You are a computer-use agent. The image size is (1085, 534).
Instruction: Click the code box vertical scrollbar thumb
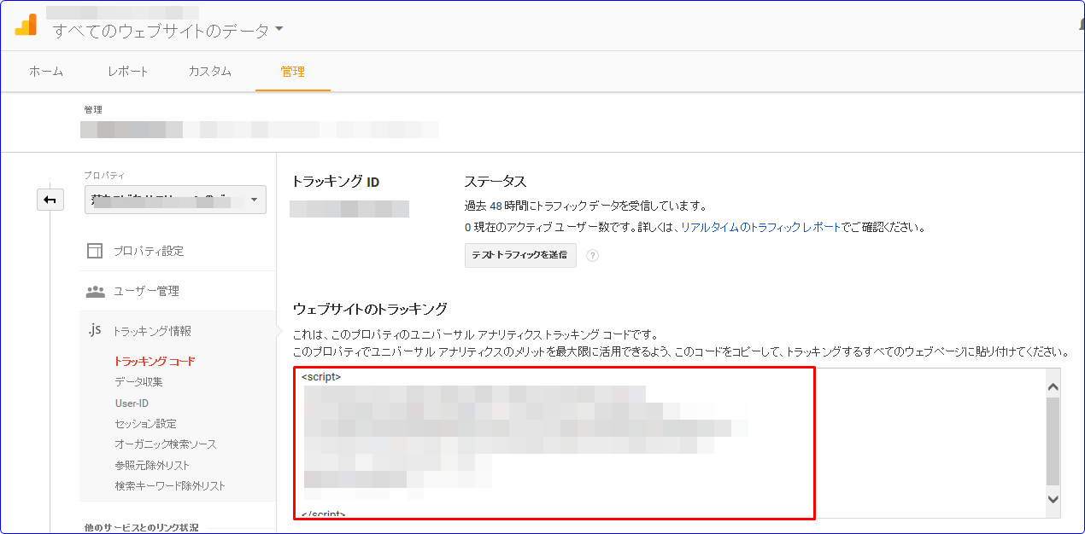pos(1053,441)
